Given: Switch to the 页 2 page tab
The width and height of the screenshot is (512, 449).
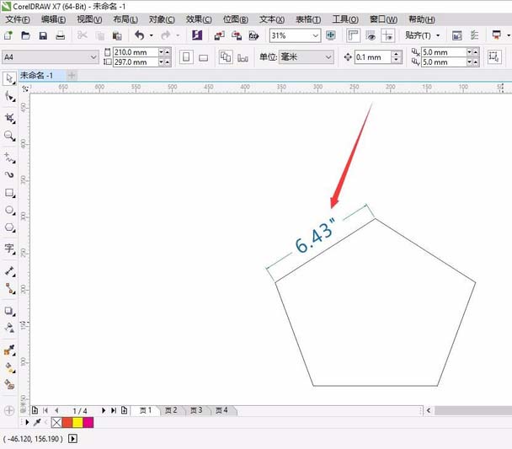Looking at the screenshot, I should point(171,410).
